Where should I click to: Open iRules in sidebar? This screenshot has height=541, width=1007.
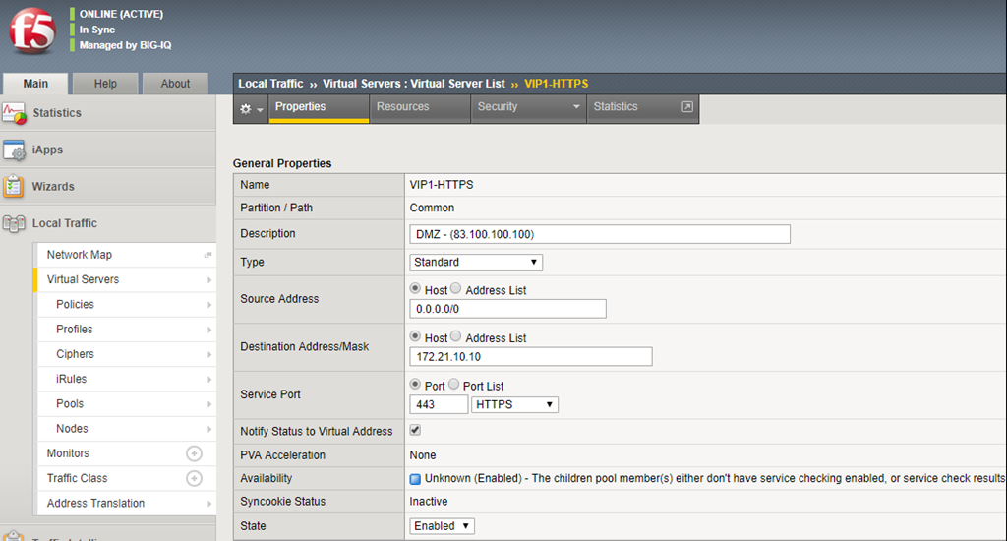tap(71, 379)
